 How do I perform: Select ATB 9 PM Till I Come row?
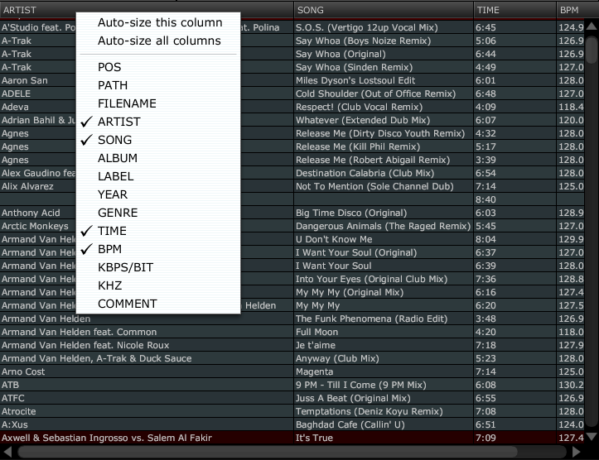(x=373, y=385)
